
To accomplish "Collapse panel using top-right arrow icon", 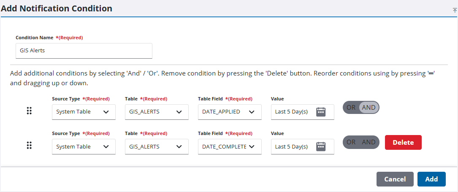I will pos(455,10).
